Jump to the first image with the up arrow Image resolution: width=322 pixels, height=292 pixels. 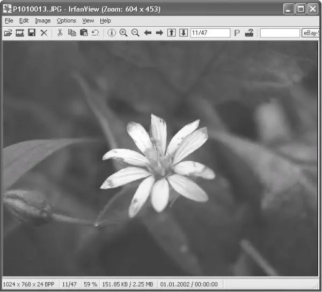(172, 33)
